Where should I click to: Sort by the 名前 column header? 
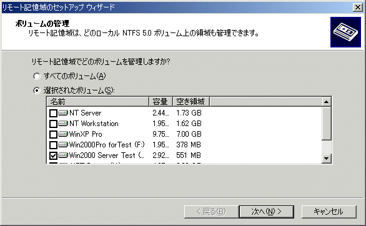point(98,102)
